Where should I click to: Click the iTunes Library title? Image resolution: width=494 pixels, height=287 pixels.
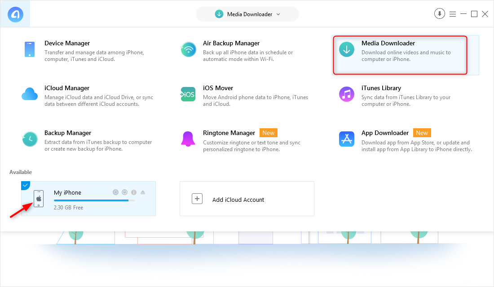pyautogui.click(x=381, y=88)
